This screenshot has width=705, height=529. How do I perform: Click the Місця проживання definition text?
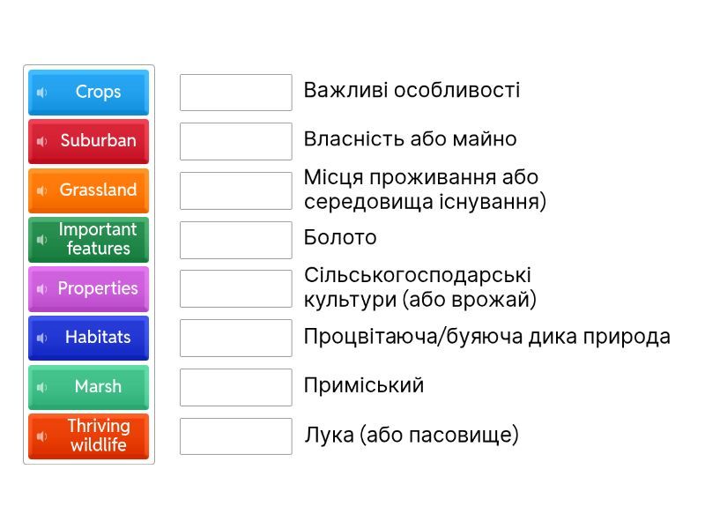click(425, 190)
